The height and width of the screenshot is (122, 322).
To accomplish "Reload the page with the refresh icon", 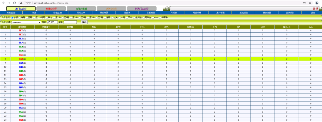I will click(x=14, y=3).
